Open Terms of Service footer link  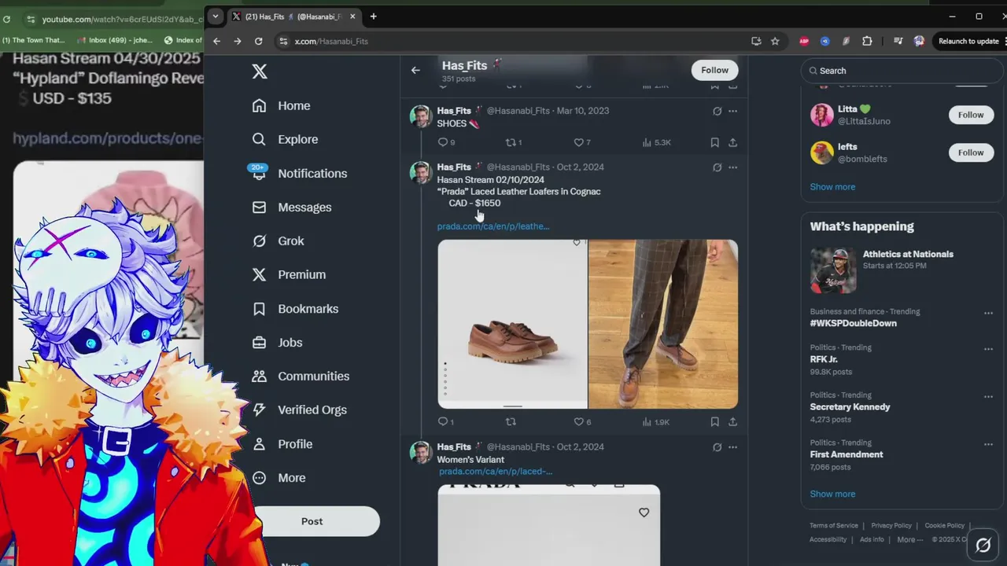tap(834, 526)
